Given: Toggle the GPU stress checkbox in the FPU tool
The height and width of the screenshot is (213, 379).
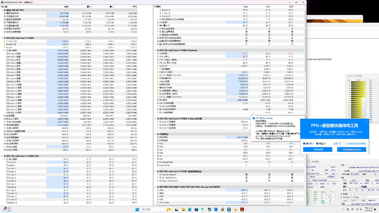Looking at the screenshot, I should pos(317,143).
